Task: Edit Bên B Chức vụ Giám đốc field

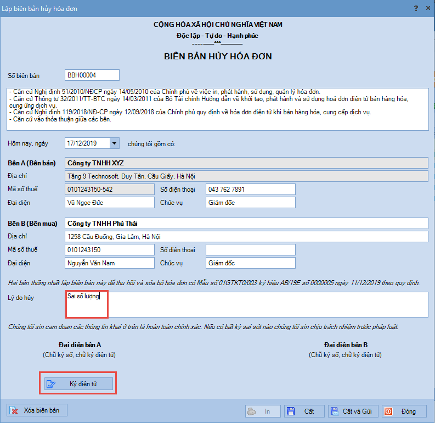Action: click(x=251, y=263)
